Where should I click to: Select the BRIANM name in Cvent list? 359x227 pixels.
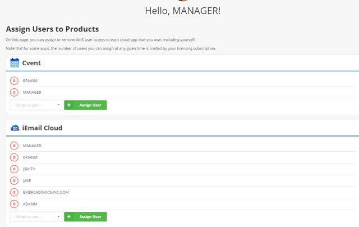tap(30, 81)
